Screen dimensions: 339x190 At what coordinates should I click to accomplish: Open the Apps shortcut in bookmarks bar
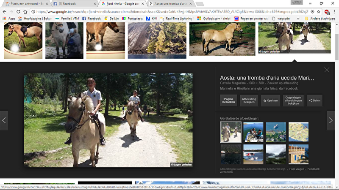coord(9,19)
